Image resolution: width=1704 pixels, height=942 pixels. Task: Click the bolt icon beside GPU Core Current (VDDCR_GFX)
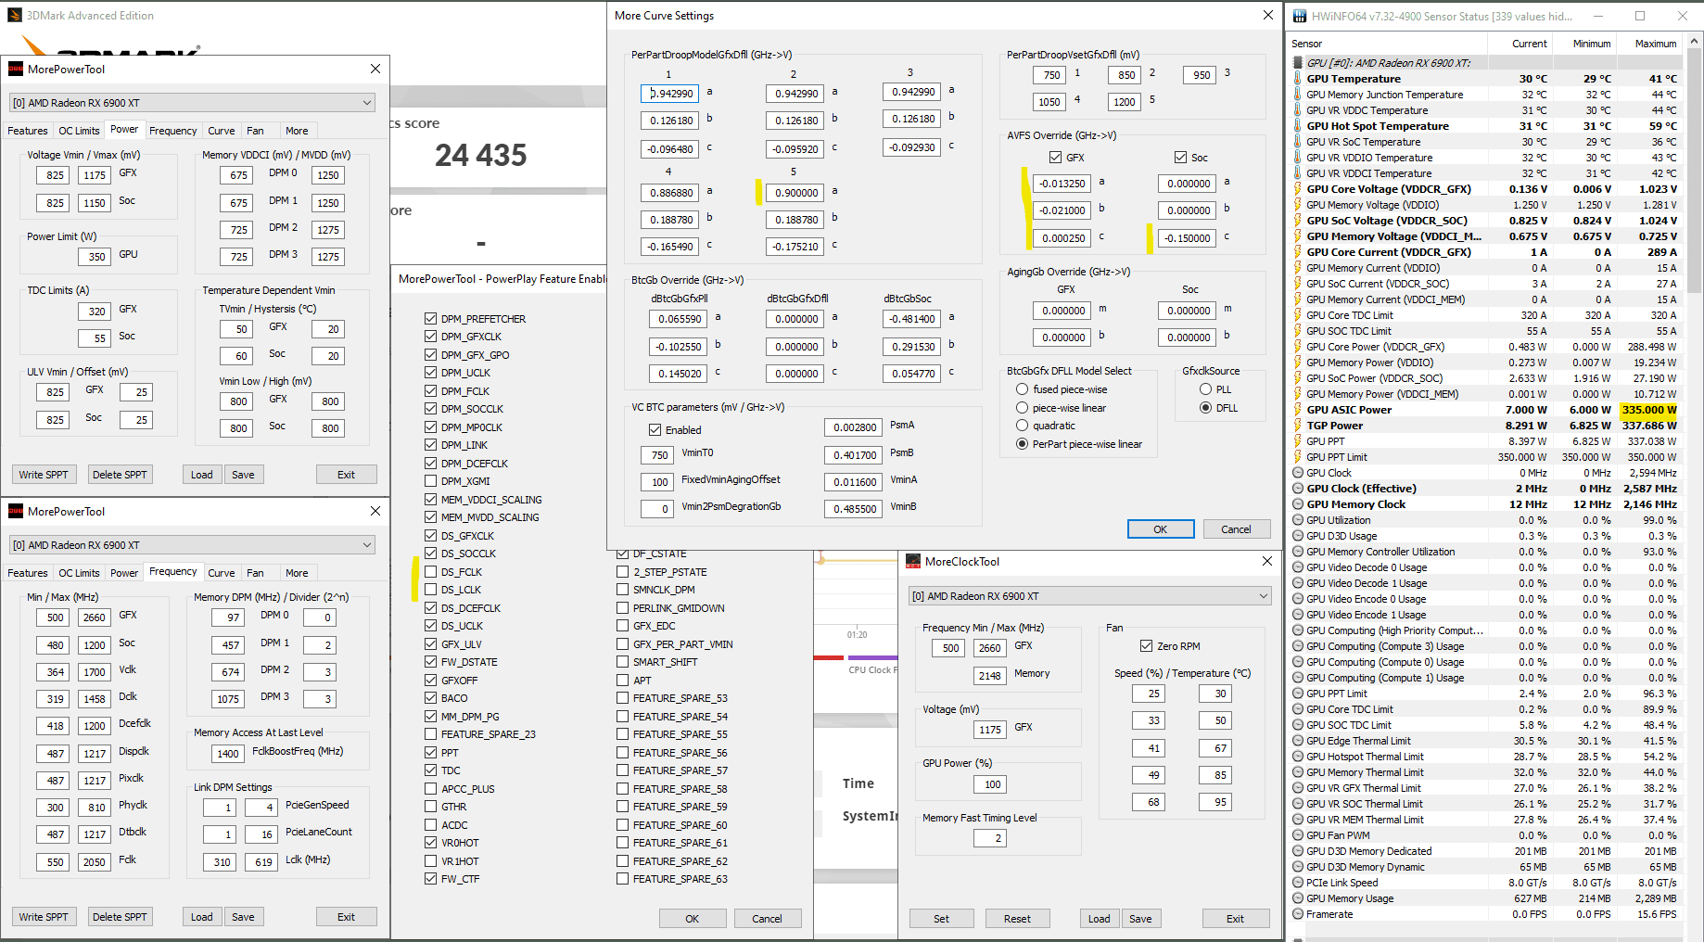[1298, 252]
